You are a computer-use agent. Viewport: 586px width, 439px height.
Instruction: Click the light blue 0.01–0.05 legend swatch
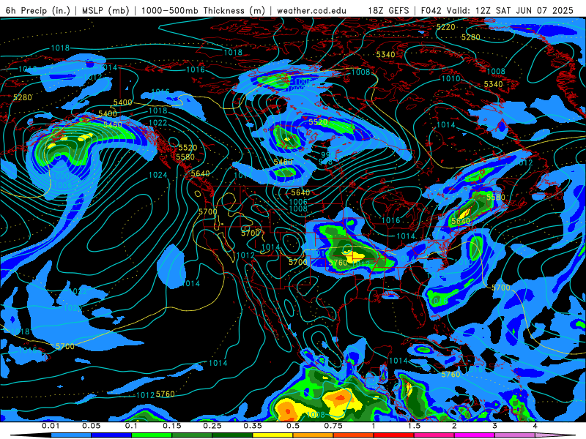pyautogui.click(x=71, y=435)
